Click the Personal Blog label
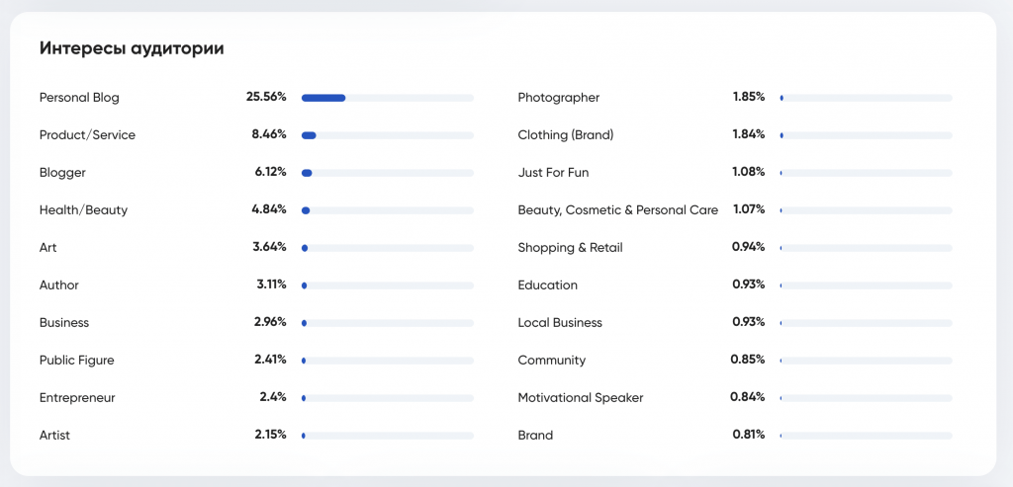This screenshot has width=1013, height=487. pos(79,98)
